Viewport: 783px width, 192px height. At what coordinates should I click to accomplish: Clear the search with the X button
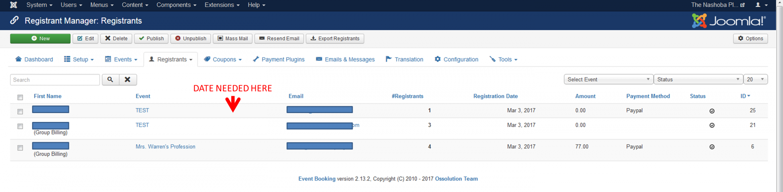pyautogui.click(x=127, y=80)
